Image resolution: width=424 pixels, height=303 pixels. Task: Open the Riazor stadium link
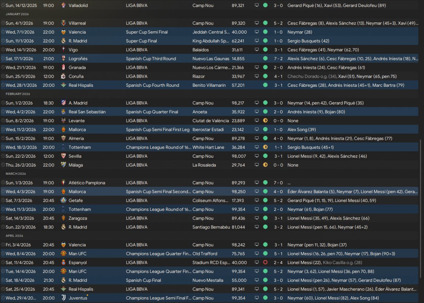[x=199, y=76]
